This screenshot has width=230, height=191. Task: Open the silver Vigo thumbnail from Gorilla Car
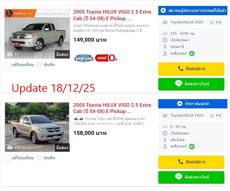[37, 34]
